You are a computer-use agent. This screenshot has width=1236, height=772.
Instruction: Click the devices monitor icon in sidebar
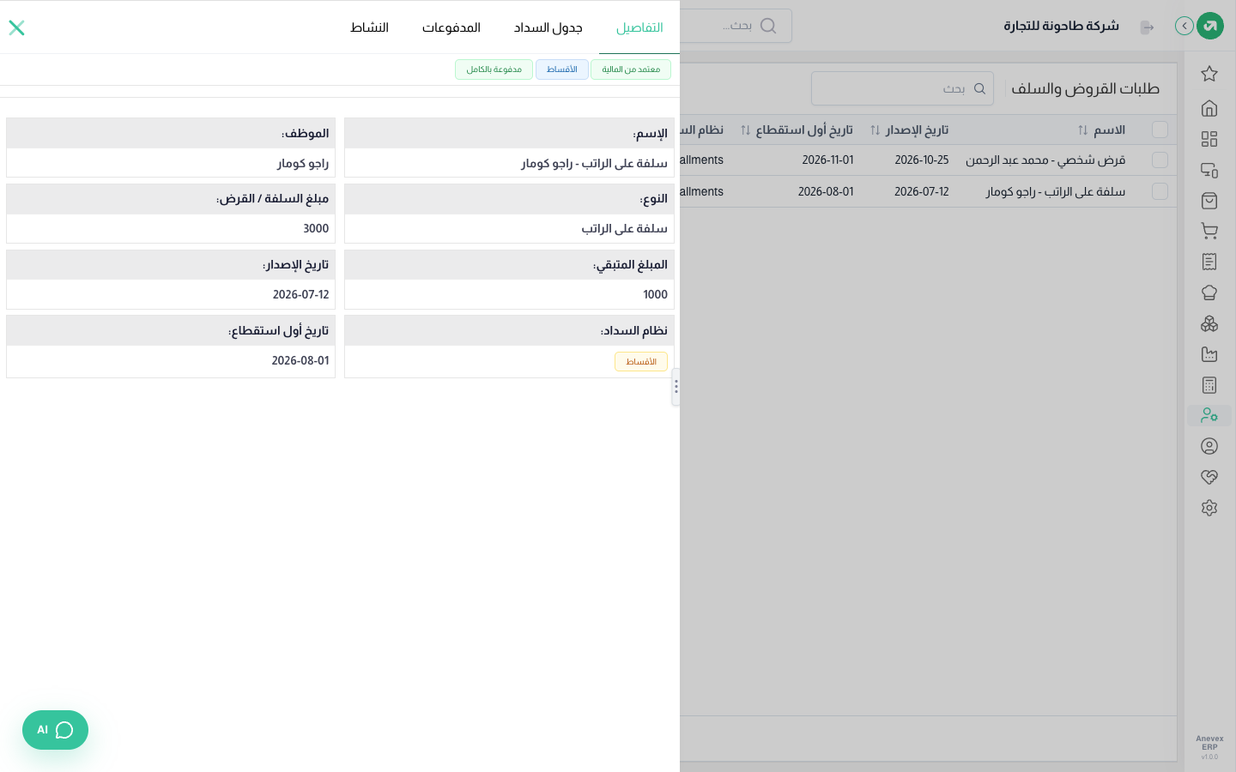[x=1209, y=170]
